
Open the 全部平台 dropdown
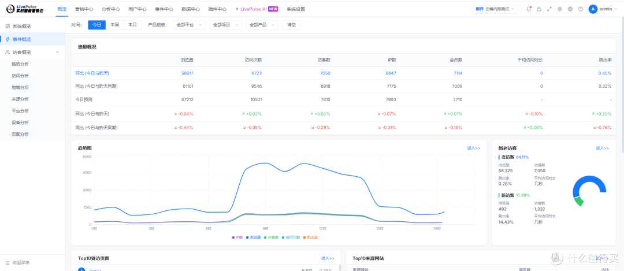tap(190, 25)
